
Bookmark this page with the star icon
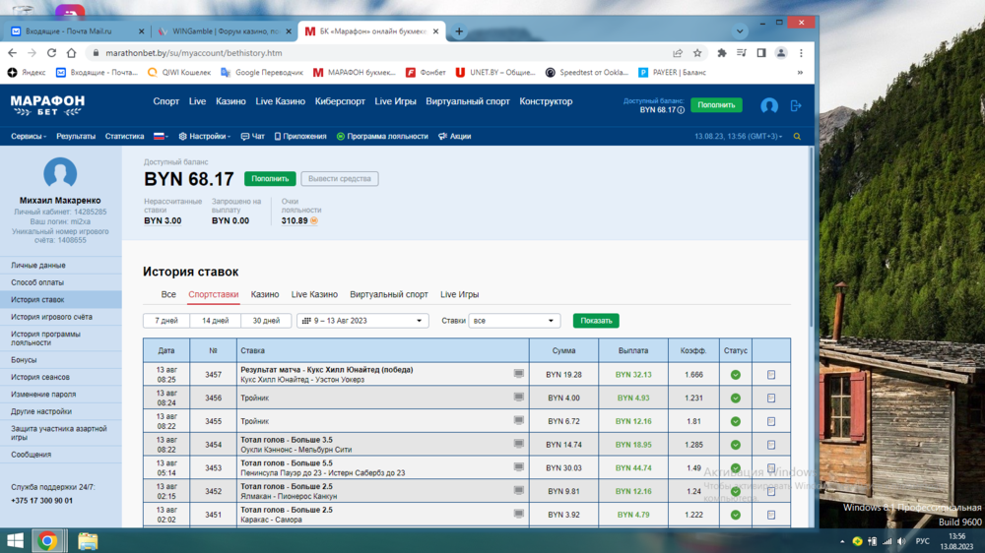tap(697, 53)
